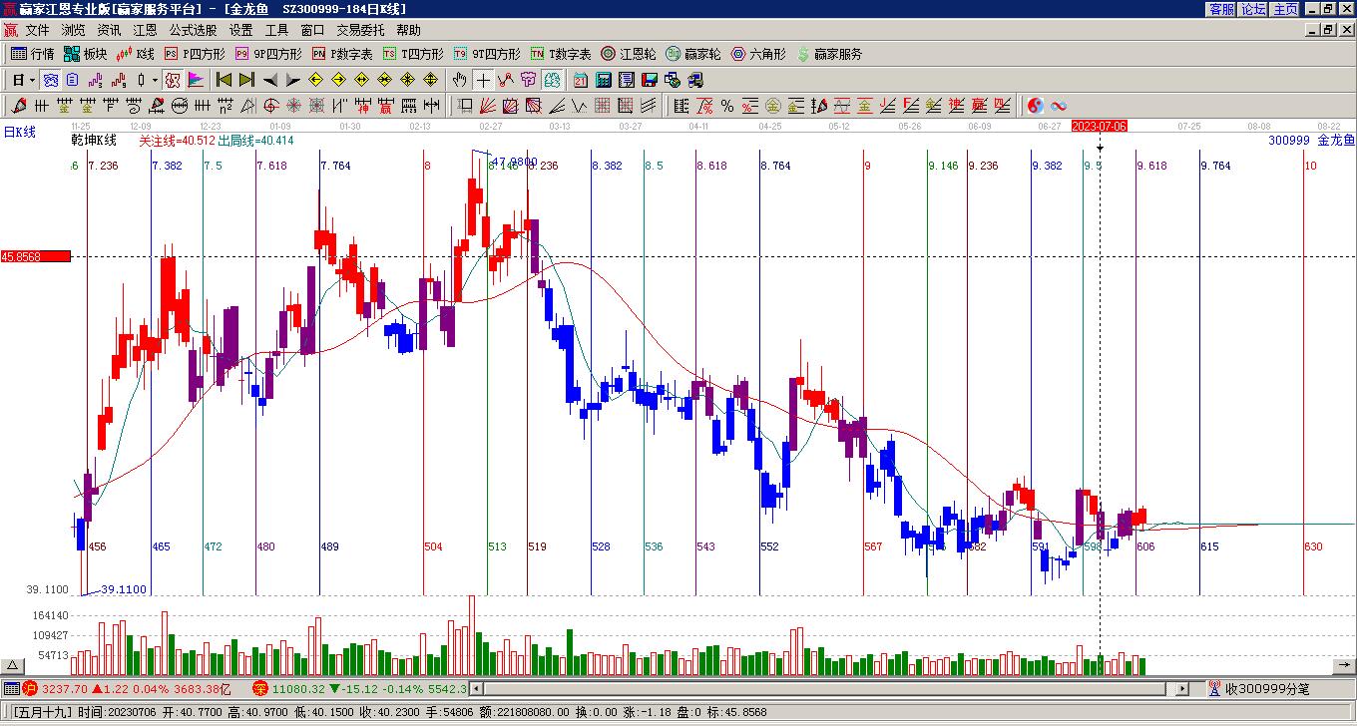Open the P四方形 square tool
This screenshot has width=1357, height=726.
pyautogui.click(x=195, y=54)
